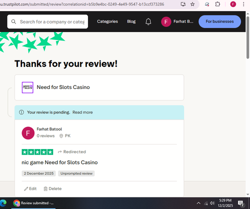Click the scrollbar down arrow
Image resolution: width=250 pixels, height=209 pixels.
pos(248,194)
